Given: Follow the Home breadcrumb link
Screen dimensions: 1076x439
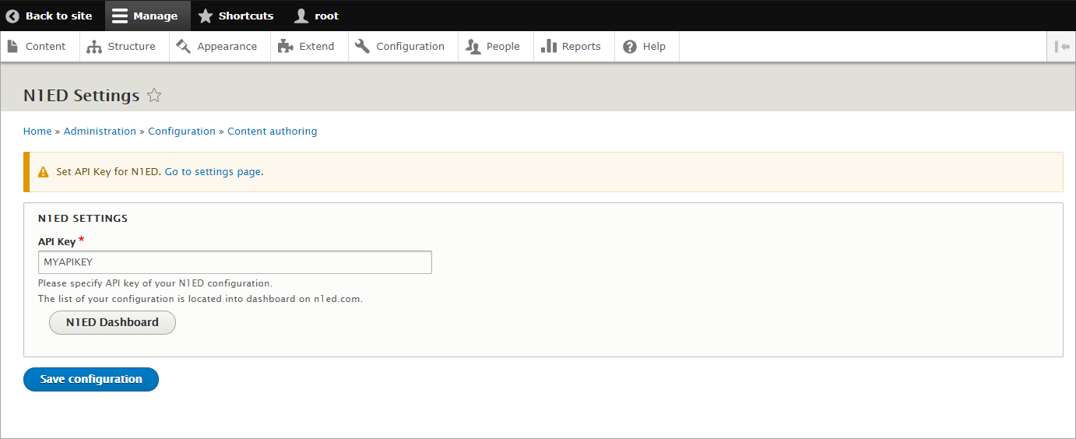Looking at the screenshot, I should pyautogui.click(x=37, y=132).
